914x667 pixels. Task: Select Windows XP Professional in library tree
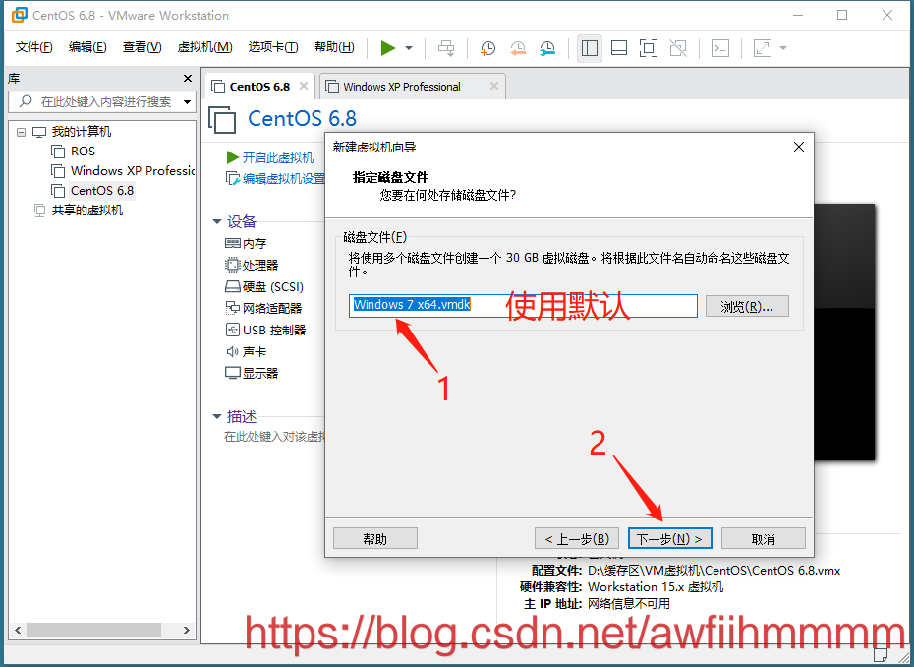pyautogui.click(x=133, y=171)
